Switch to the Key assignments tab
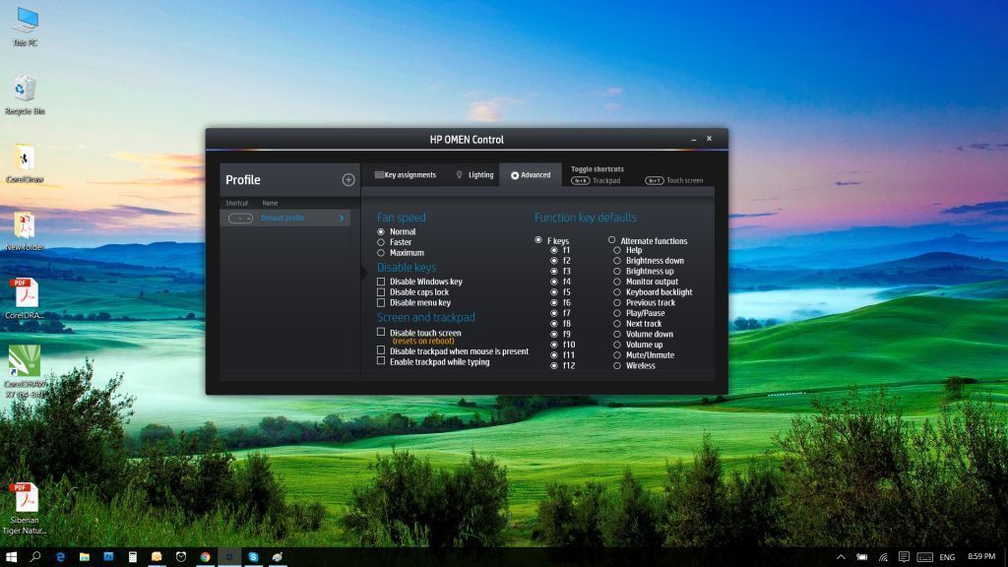 click(405, 175)
